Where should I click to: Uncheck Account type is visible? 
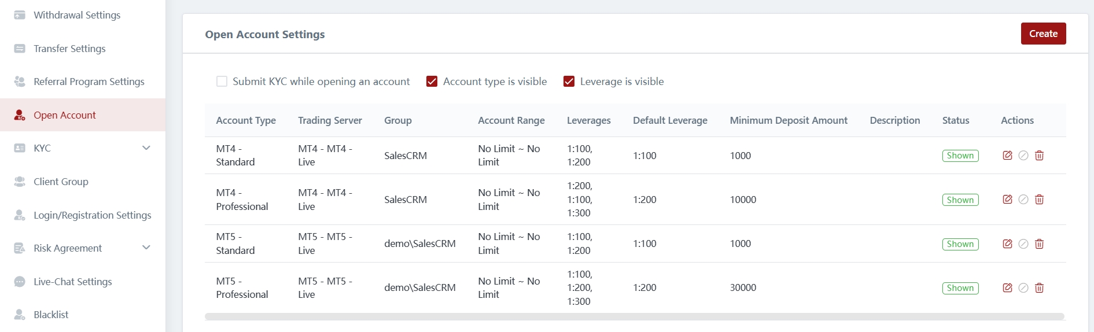pos(432,82)
